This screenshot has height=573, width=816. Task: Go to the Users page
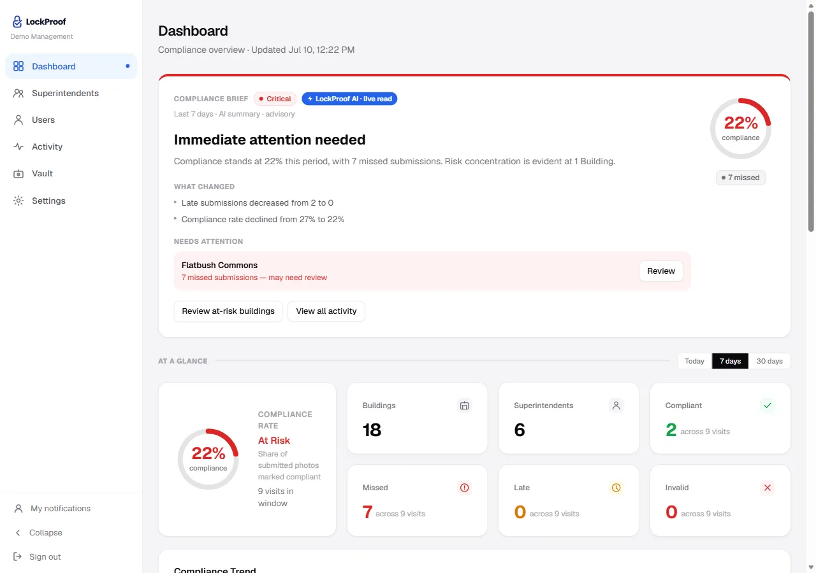(x=71, y=120)
